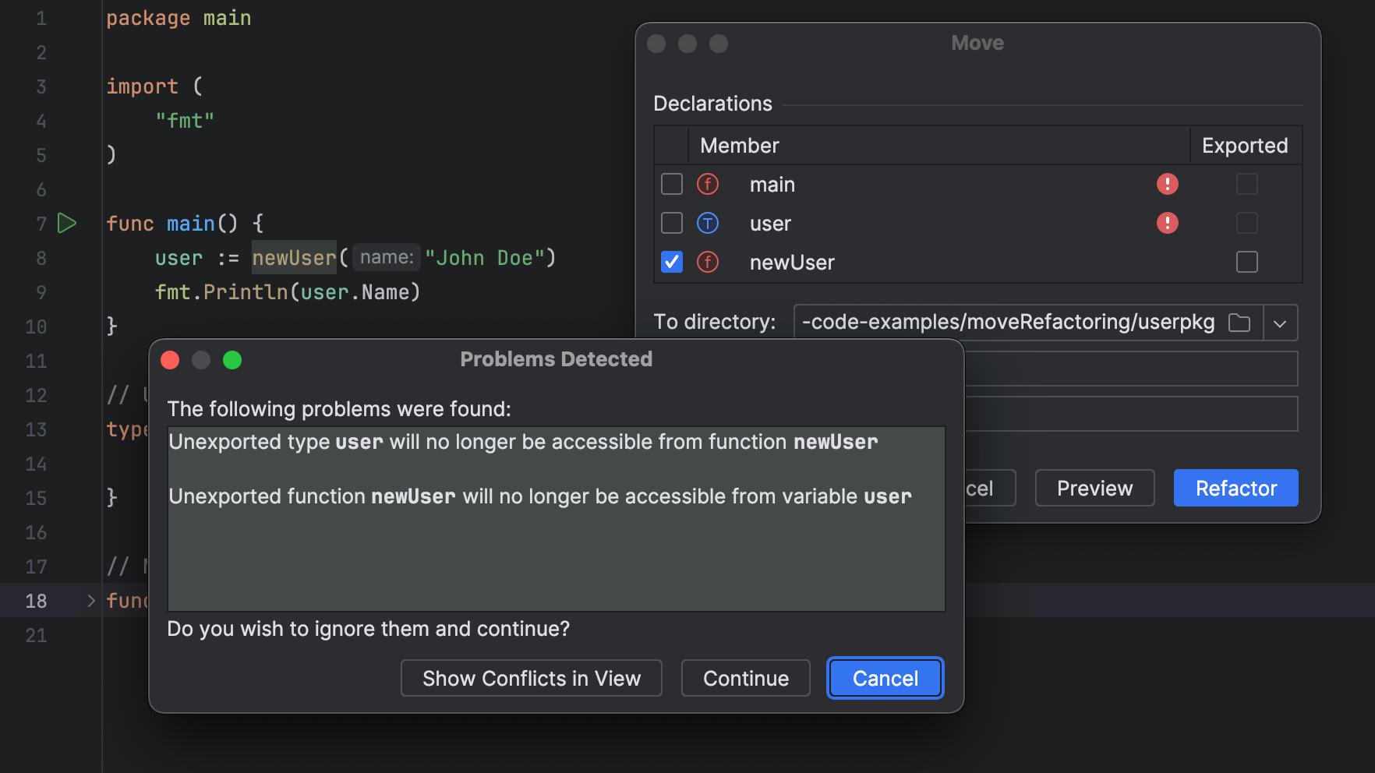Open the folder browser for target directory

(1239, 322)
